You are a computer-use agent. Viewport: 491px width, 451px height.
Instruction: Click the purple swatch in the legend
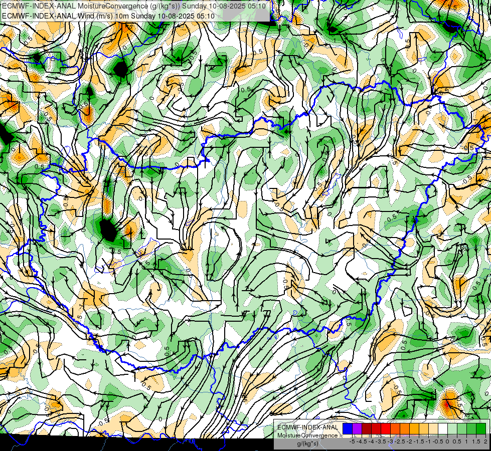[x=357, y=429]
